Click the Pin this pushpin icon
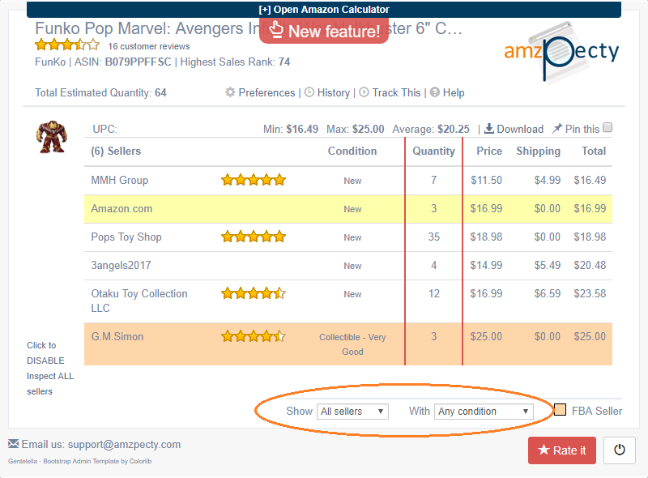 pyautogui.click(x=556, y=129)
